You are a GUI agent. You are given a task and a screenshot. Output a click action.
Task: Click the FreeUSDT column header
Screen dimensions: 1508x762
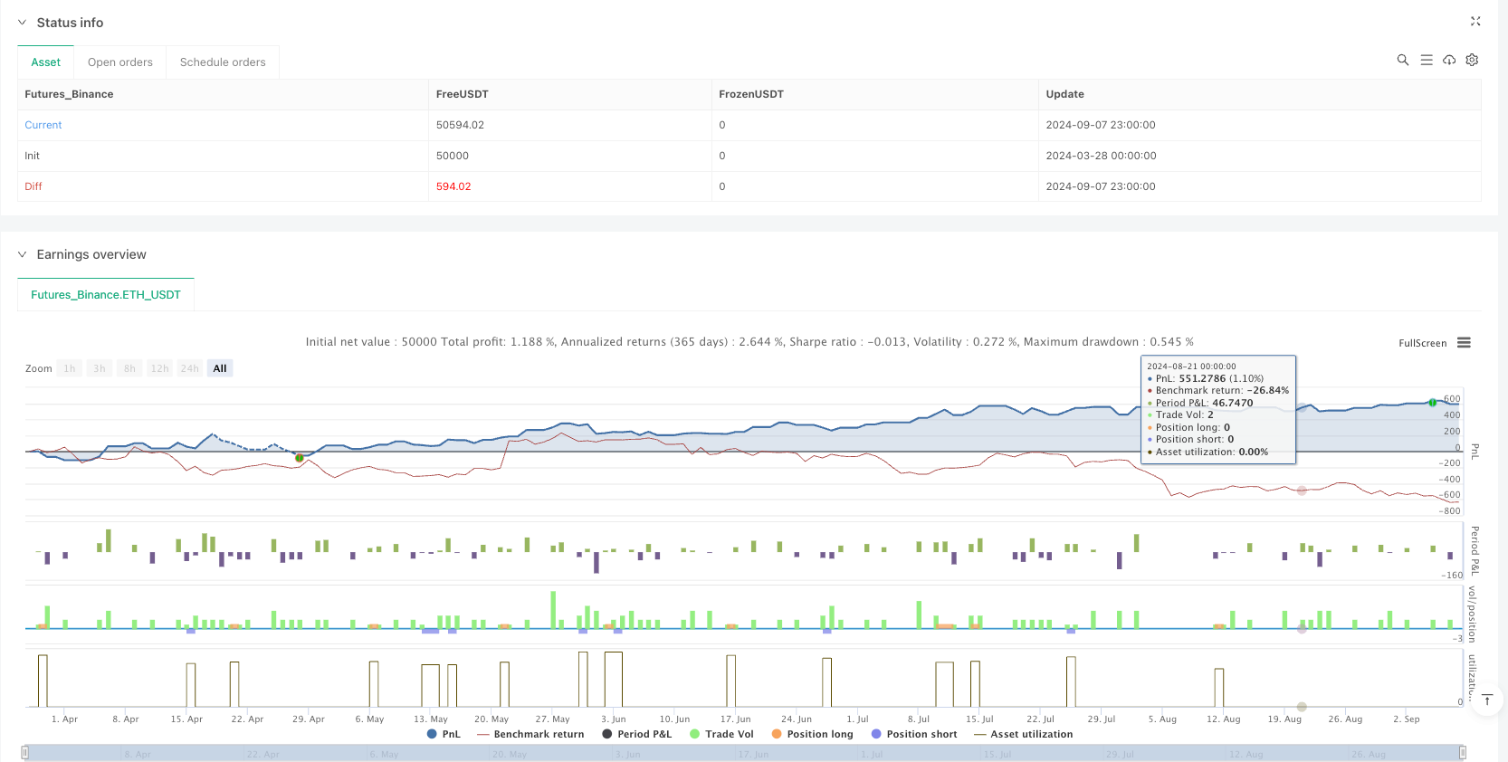[x=463, y=94]
